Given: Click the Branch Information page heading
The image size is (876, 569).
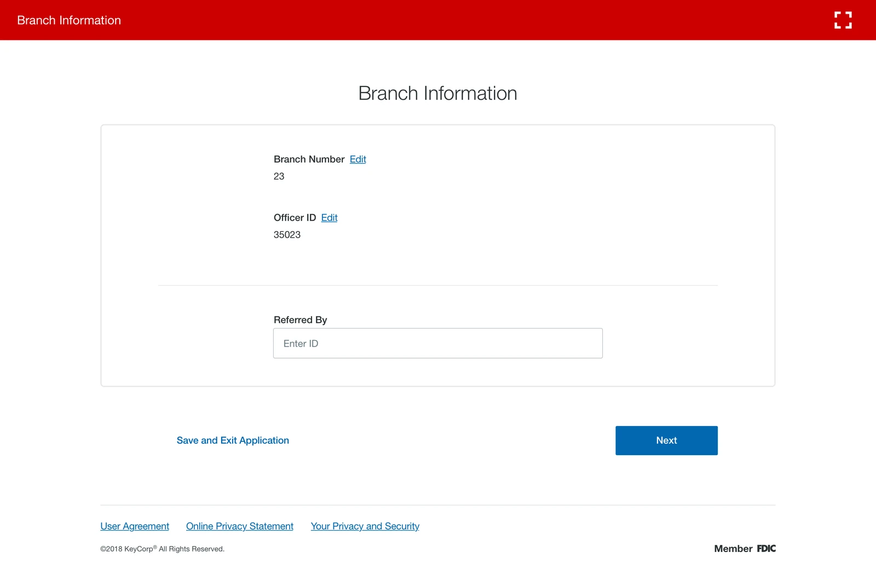Looking at the screenshot, I should [x=437, y=93].
